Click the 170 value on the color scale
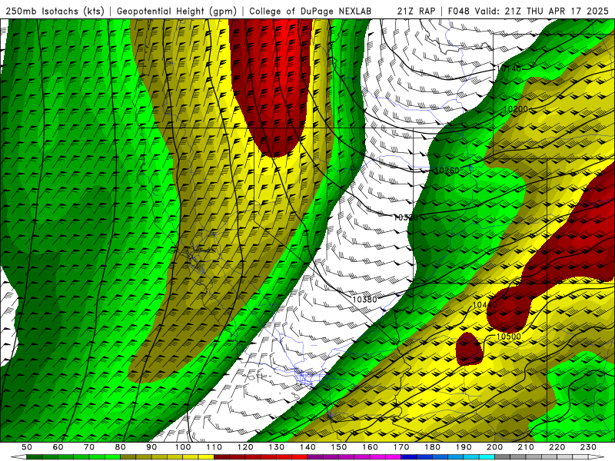Image resolution: width=615 pixels, height=461 pixels. [x=401, y=447]
